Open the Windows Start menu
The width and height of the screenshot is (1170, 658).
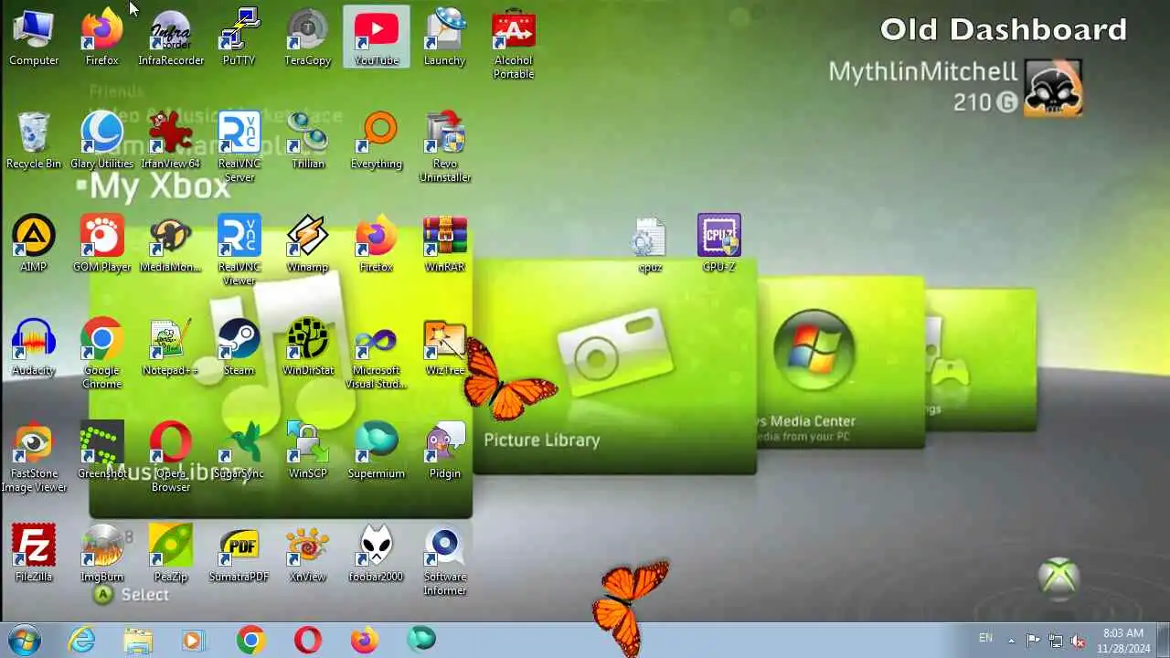click(25, 640)
